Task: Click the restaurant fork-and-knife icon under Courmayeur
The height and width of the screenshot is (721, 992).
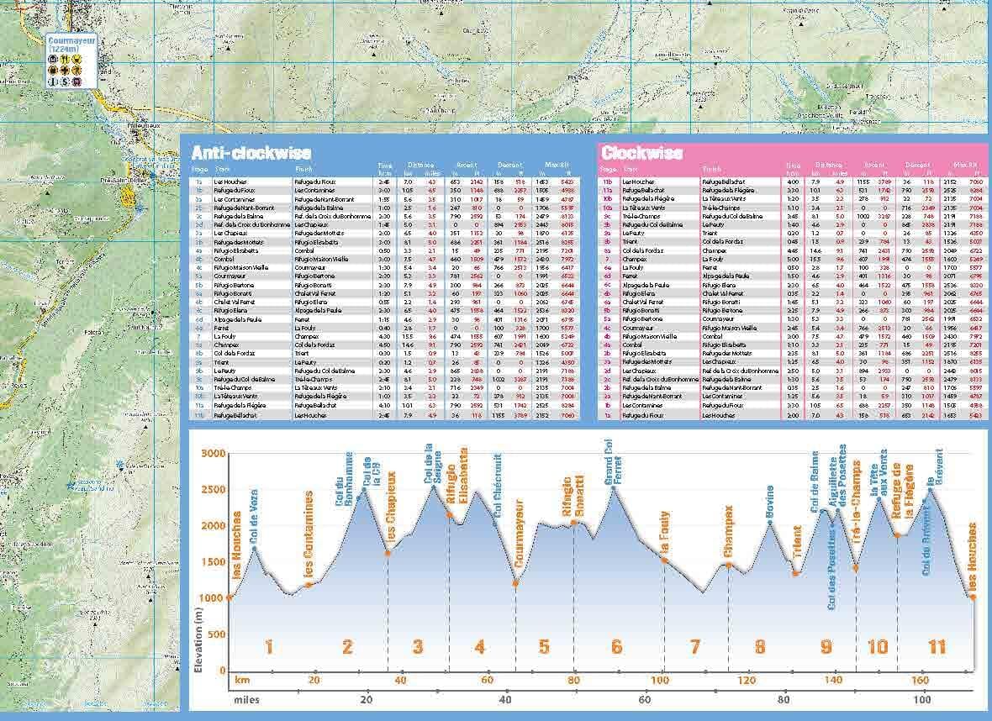Action: pyautogui.click(x=66, y=61)
